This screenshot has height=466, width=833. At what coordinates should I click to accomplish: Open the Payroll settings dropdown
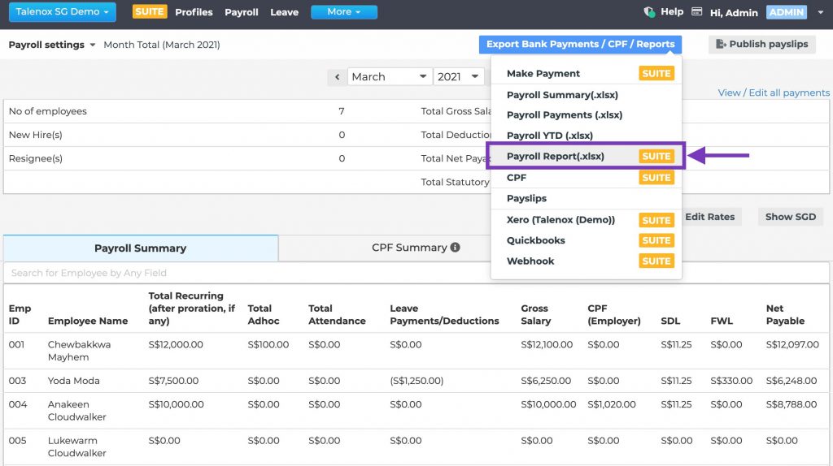click(51, 45)
